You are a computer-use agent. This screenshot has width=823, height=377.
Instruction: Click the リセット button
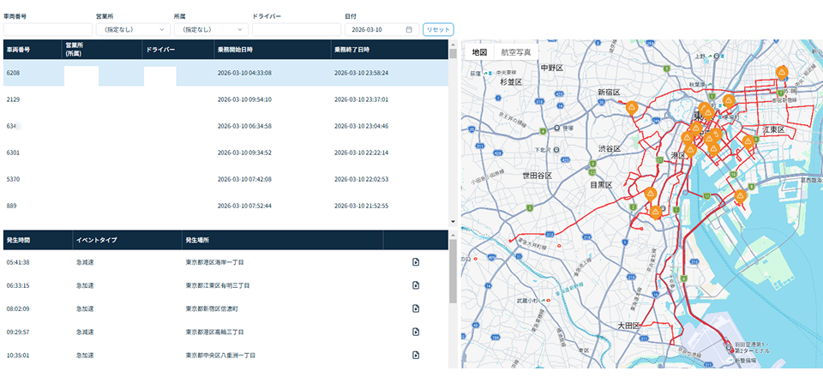click(438, 29)
